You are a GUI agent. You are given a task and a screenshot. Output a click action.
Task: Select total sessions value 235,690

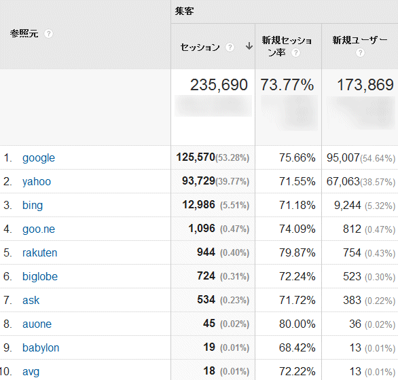[219, 85]
